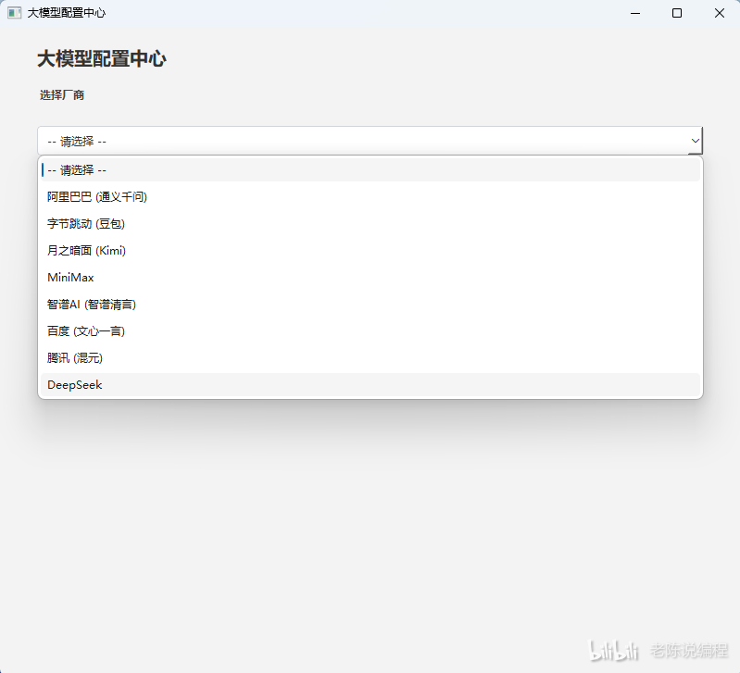The image size is (740, 673).
Task: Choose 阿里巴巴 (通义千问) from the list
Action: click(x=370, y=196)
